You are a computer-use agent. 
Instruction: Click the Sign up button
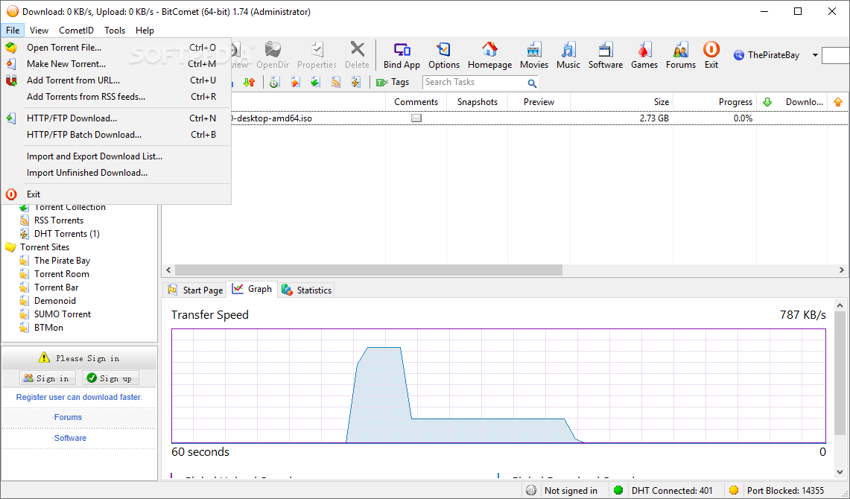click(110, 378)
